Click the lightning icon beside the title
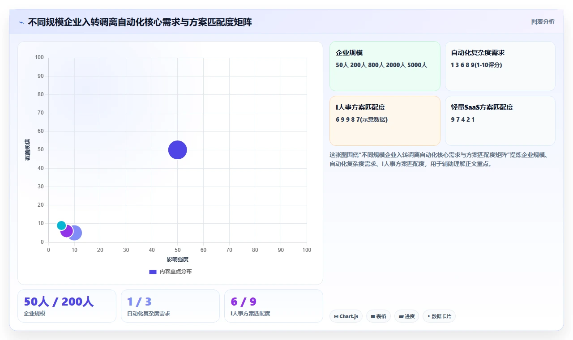This screenshot has height=340, width=573. (21, 22)
